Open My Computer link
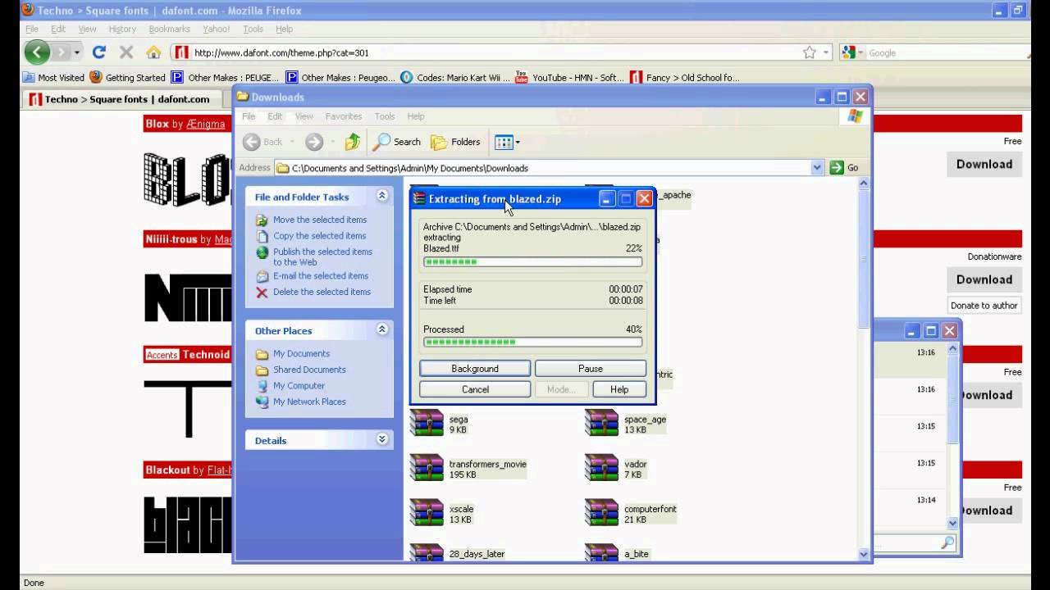The image size is (1050, 590). (299, 386)
